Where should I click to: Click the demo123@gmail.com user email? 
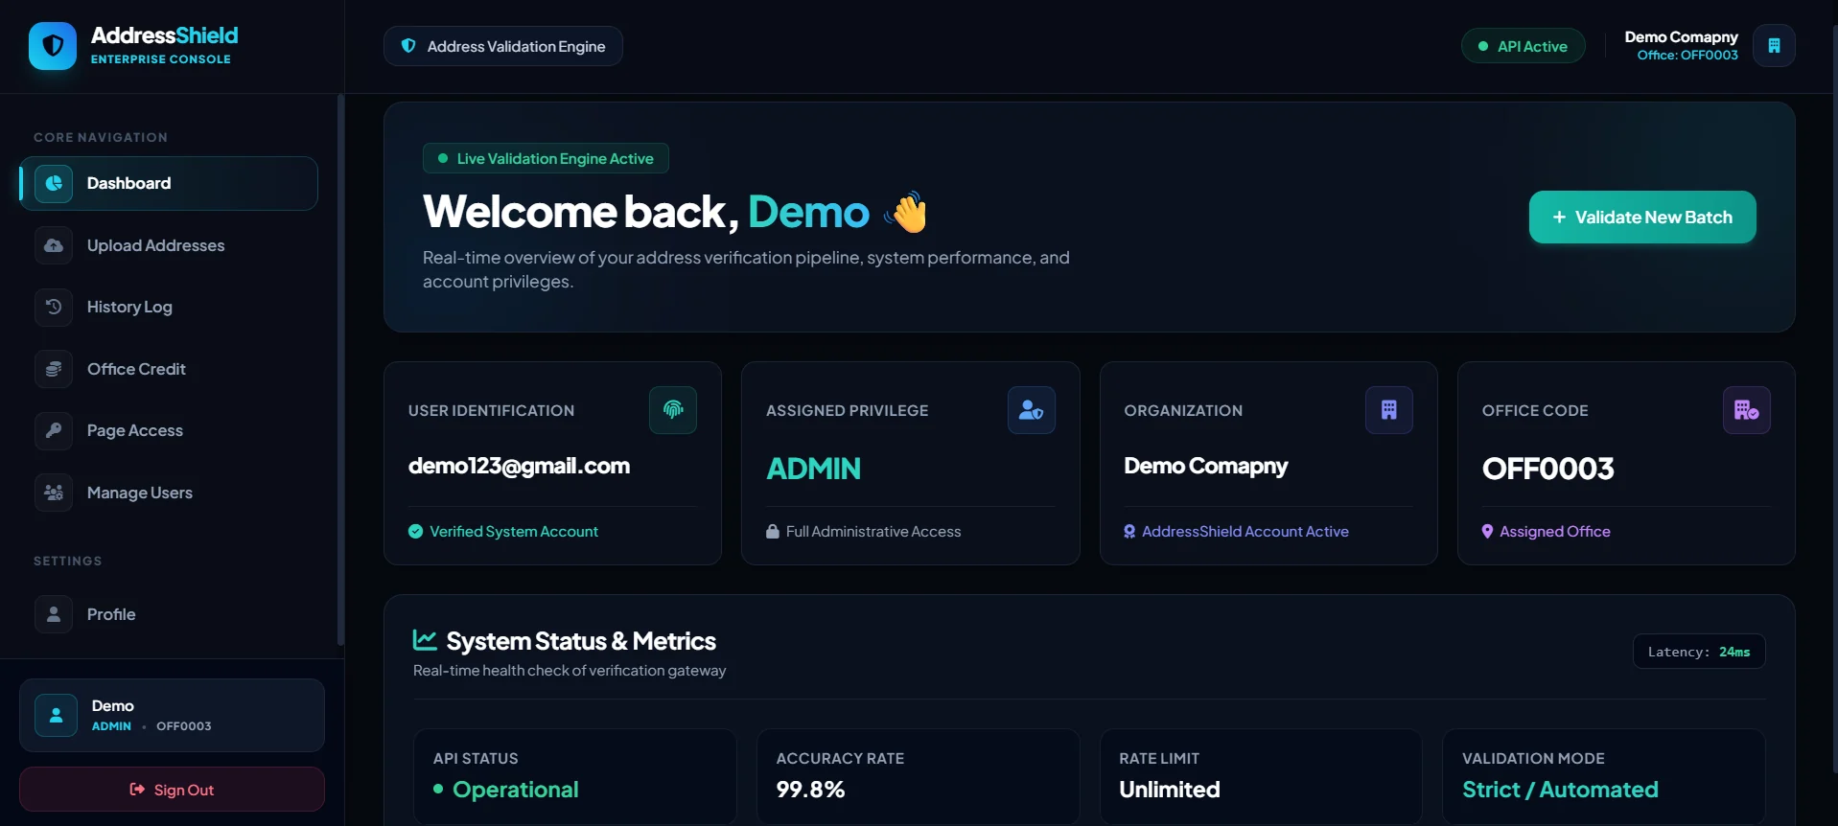(519, 466)
